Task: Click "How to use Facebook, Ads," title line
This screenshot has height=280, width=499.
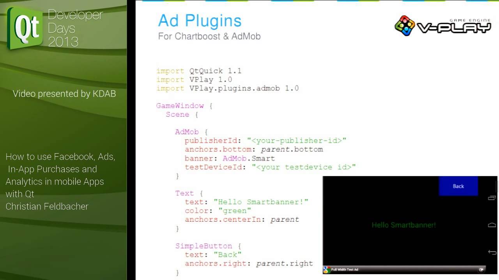Action: 60,157
